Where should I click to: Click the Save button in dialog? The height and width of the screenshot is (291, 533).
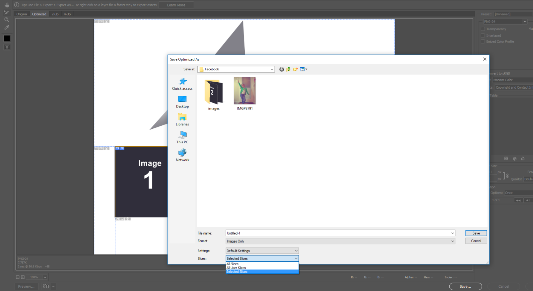point(476,233)
